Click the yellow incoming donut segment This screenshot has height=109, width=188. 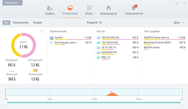click(13, 45)
